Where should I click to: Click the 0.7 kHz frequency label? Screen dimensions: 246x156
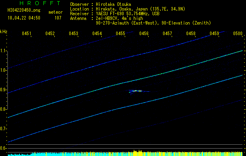[x=3, y=129]
